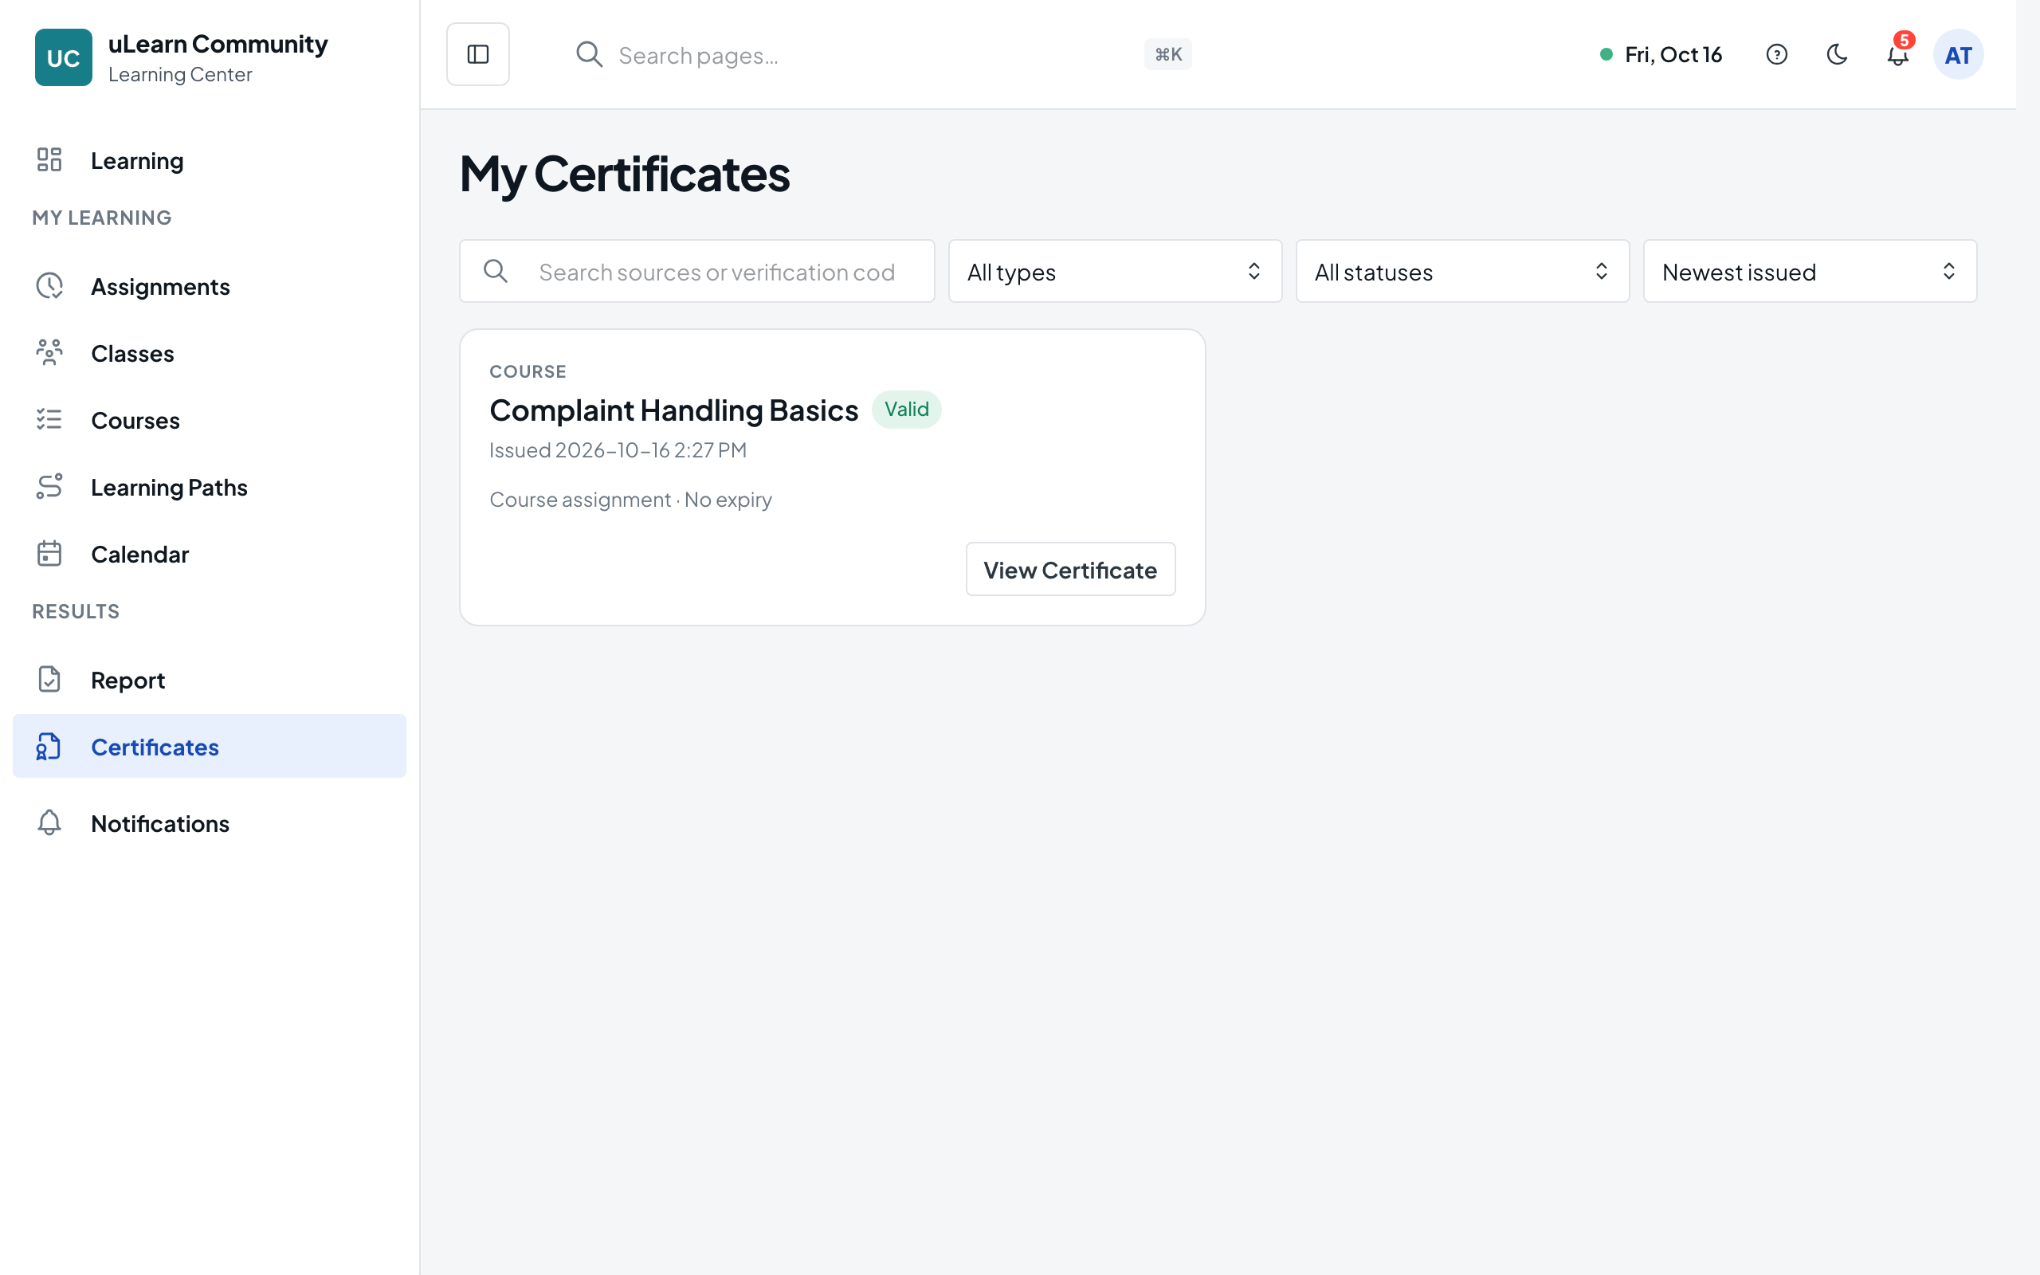2040x1275 pixels.
Task: Click the uLearn Community title
Action: (218, 44)
